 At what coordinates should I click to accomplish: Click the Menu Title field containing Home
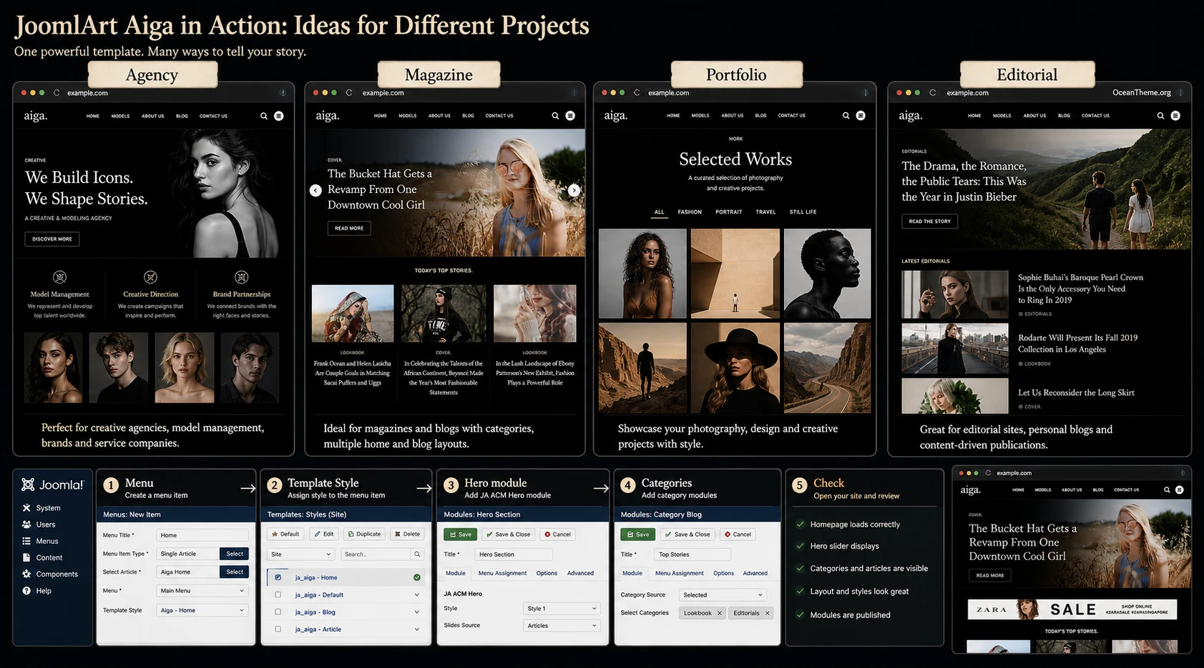coord(202,535)
